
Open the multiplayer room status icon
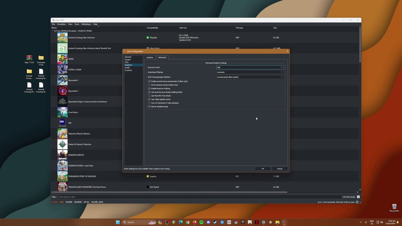(357, 202)
